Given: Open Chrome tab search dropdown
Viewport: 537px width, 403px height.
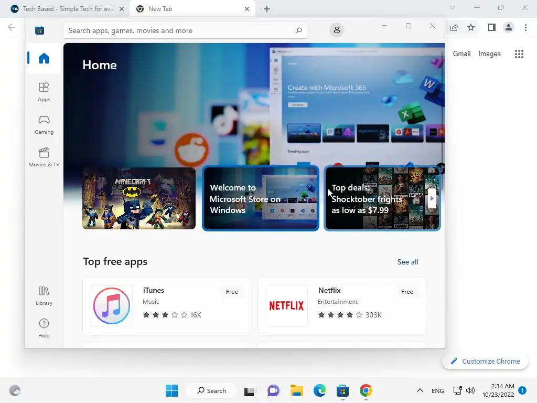Looking at the screenshot, I should pos(453,7).
